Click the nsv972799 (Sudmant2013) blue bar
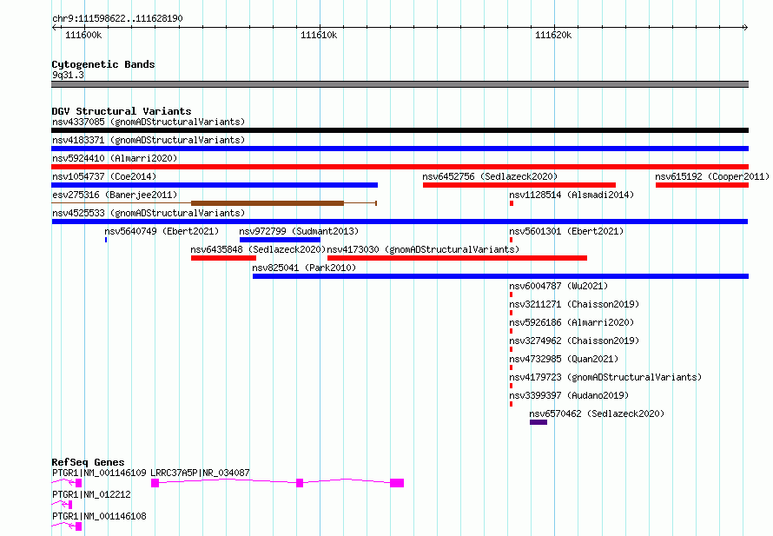Viewport: 773px width, 536px height. tap(280, 240)
